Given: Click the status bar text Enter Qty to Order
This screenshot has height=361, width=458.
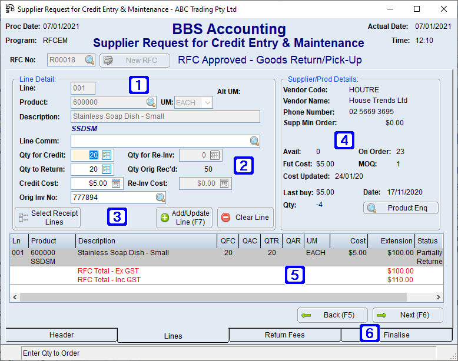Looking at the screenshot, I should pyautogui.click(x=51, y=353).
